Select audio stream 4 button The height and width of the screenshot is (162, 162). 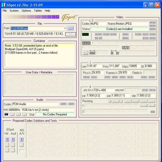point(24,114)
